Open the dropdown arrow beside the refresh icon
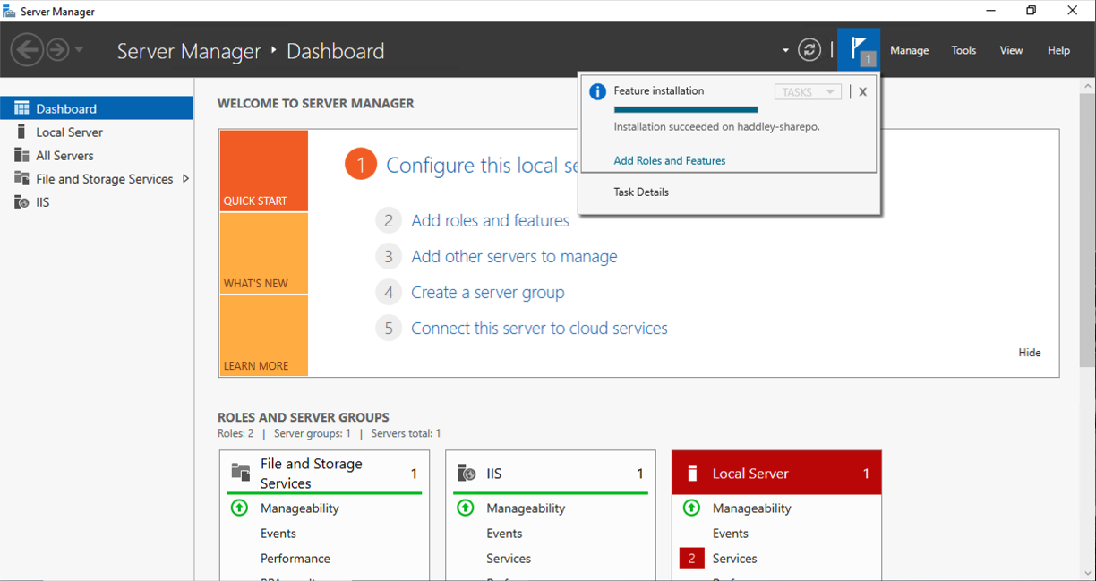 [785, 51]
